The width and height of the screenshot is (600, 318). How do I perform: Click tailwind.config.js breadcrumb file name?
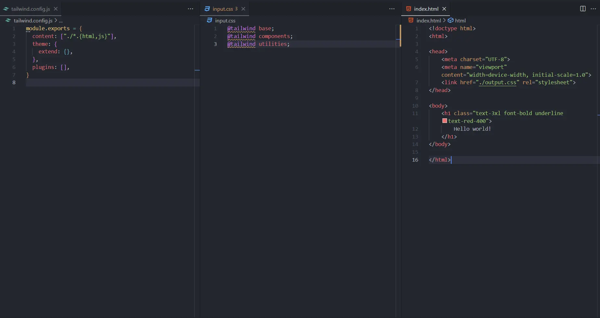pyautogui.click(x=33, y=20)
